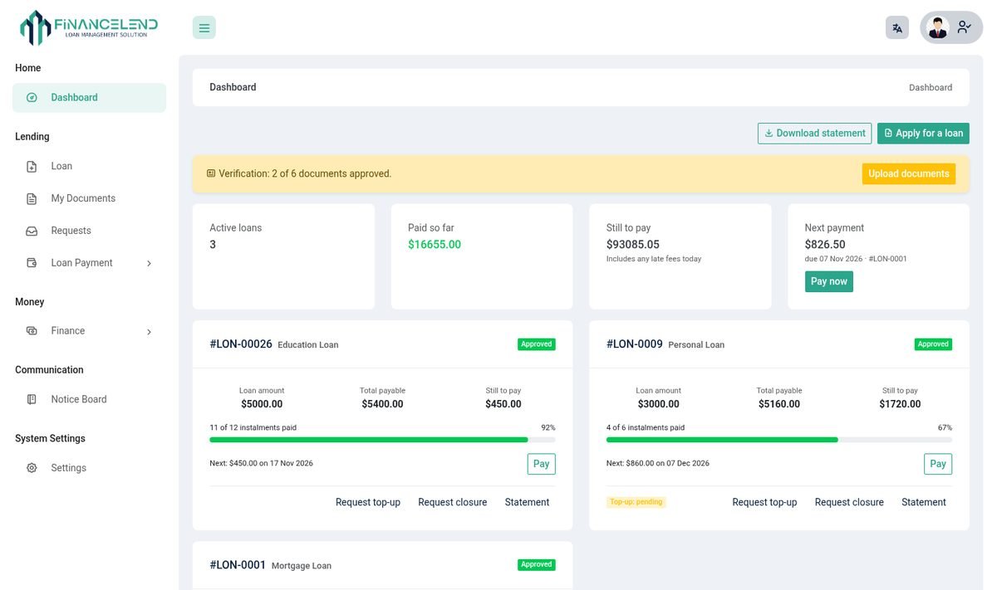
Task: Click Upload documents button
Action: pyautogui.click(x=909, y=173)
